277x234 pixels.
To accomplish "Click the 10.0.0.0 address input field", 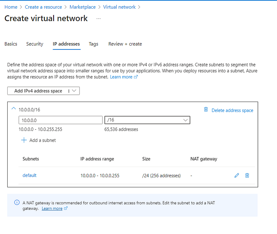I will [61, 120].
